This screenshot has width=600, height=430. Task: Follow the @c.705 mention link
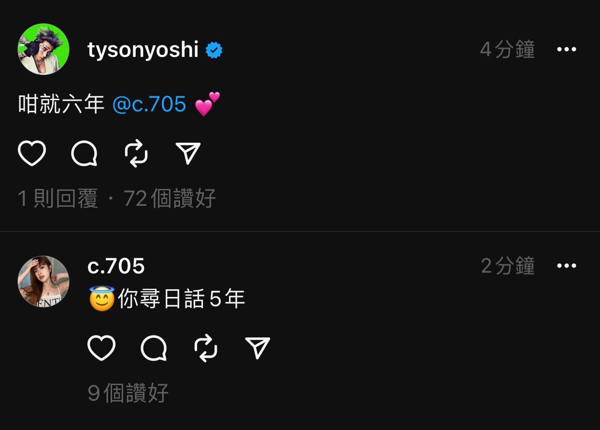click(149, 104)
